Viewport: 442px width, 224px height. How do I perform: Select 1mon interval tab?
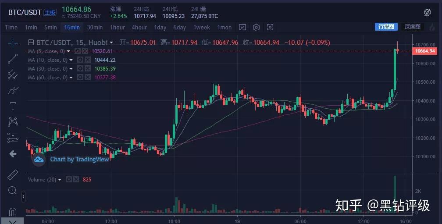click(225, 27)
